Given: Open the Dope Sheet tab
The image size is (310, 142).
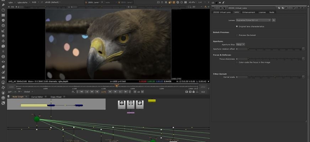Looking at the screenshot, I should pos(56,97).
